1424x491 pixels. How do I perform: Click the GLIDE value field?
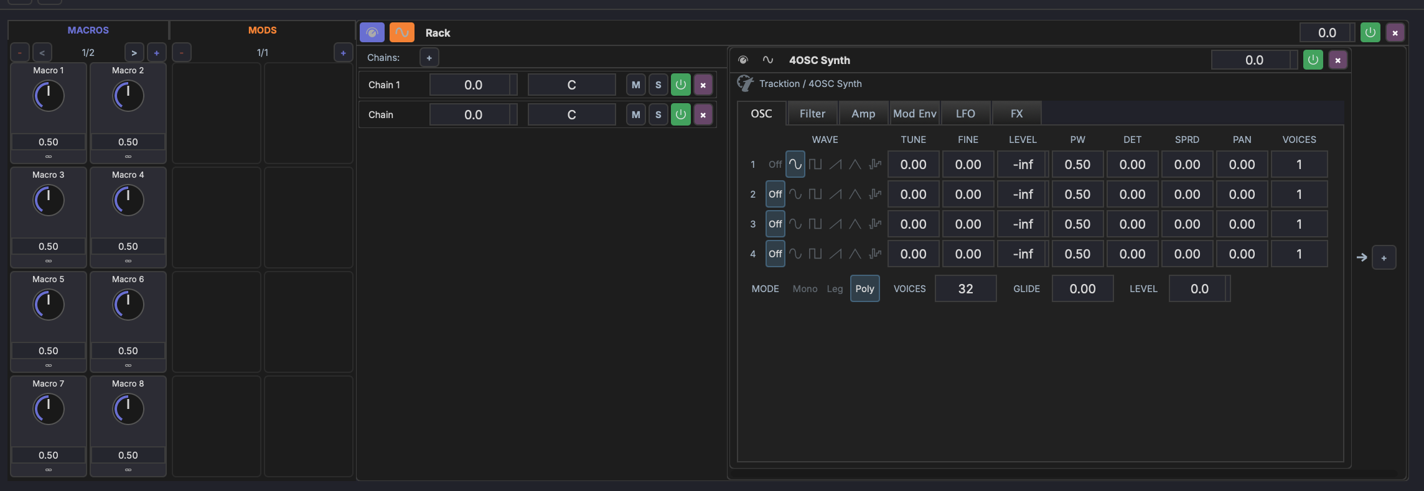click(1082, 289)
